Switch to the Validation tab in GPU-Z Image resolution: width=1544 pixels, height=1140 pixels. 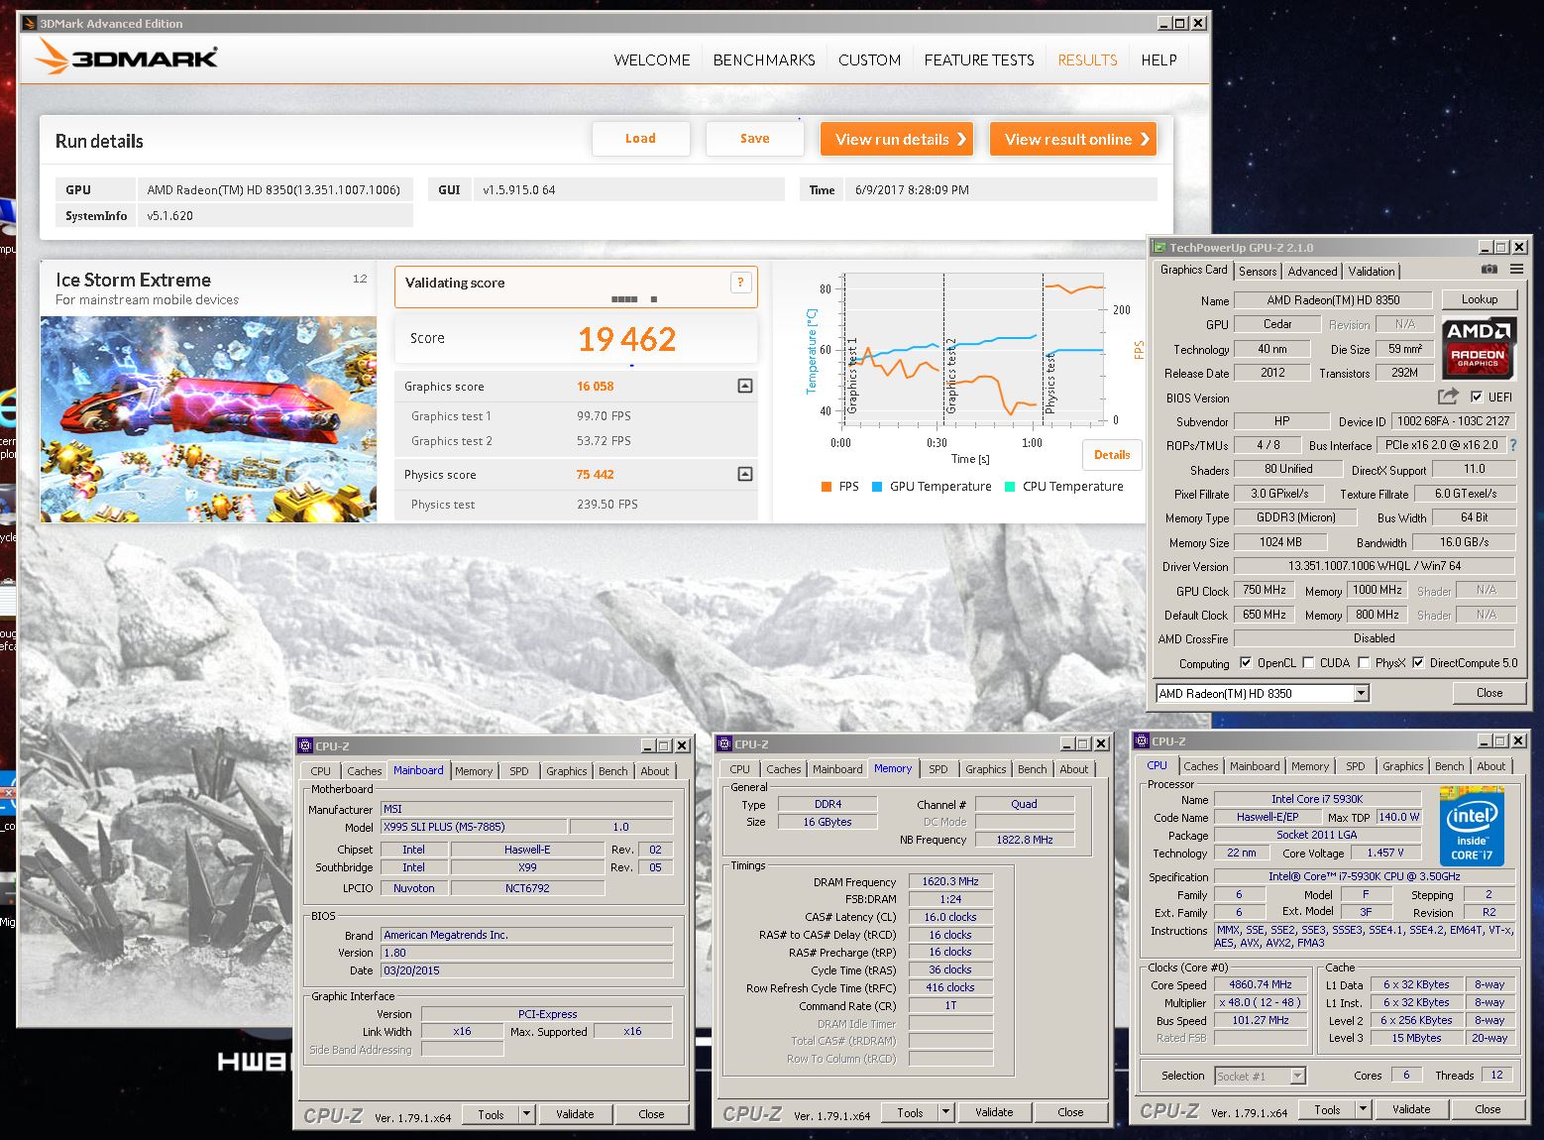[x=1371, y=271]
